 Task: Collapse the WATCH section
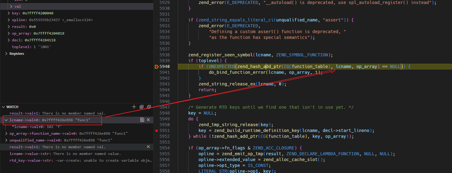3,107
